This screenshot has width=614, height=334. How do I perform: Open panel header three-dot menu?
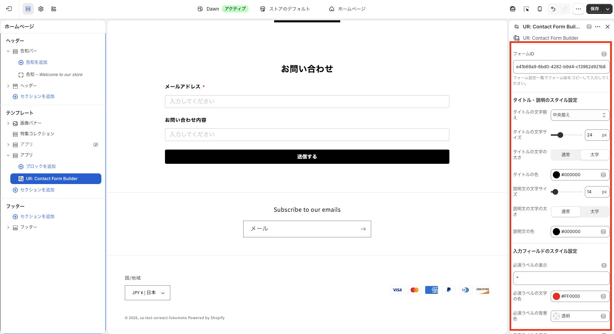598,27
